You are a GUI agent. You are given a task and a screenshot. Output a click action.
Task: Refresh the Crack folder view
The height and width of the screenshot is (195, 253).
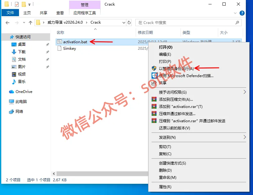click(129, 23)
